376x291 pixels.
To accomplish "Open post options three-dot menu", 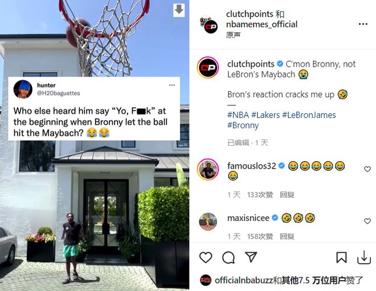I will click(363, 24).
